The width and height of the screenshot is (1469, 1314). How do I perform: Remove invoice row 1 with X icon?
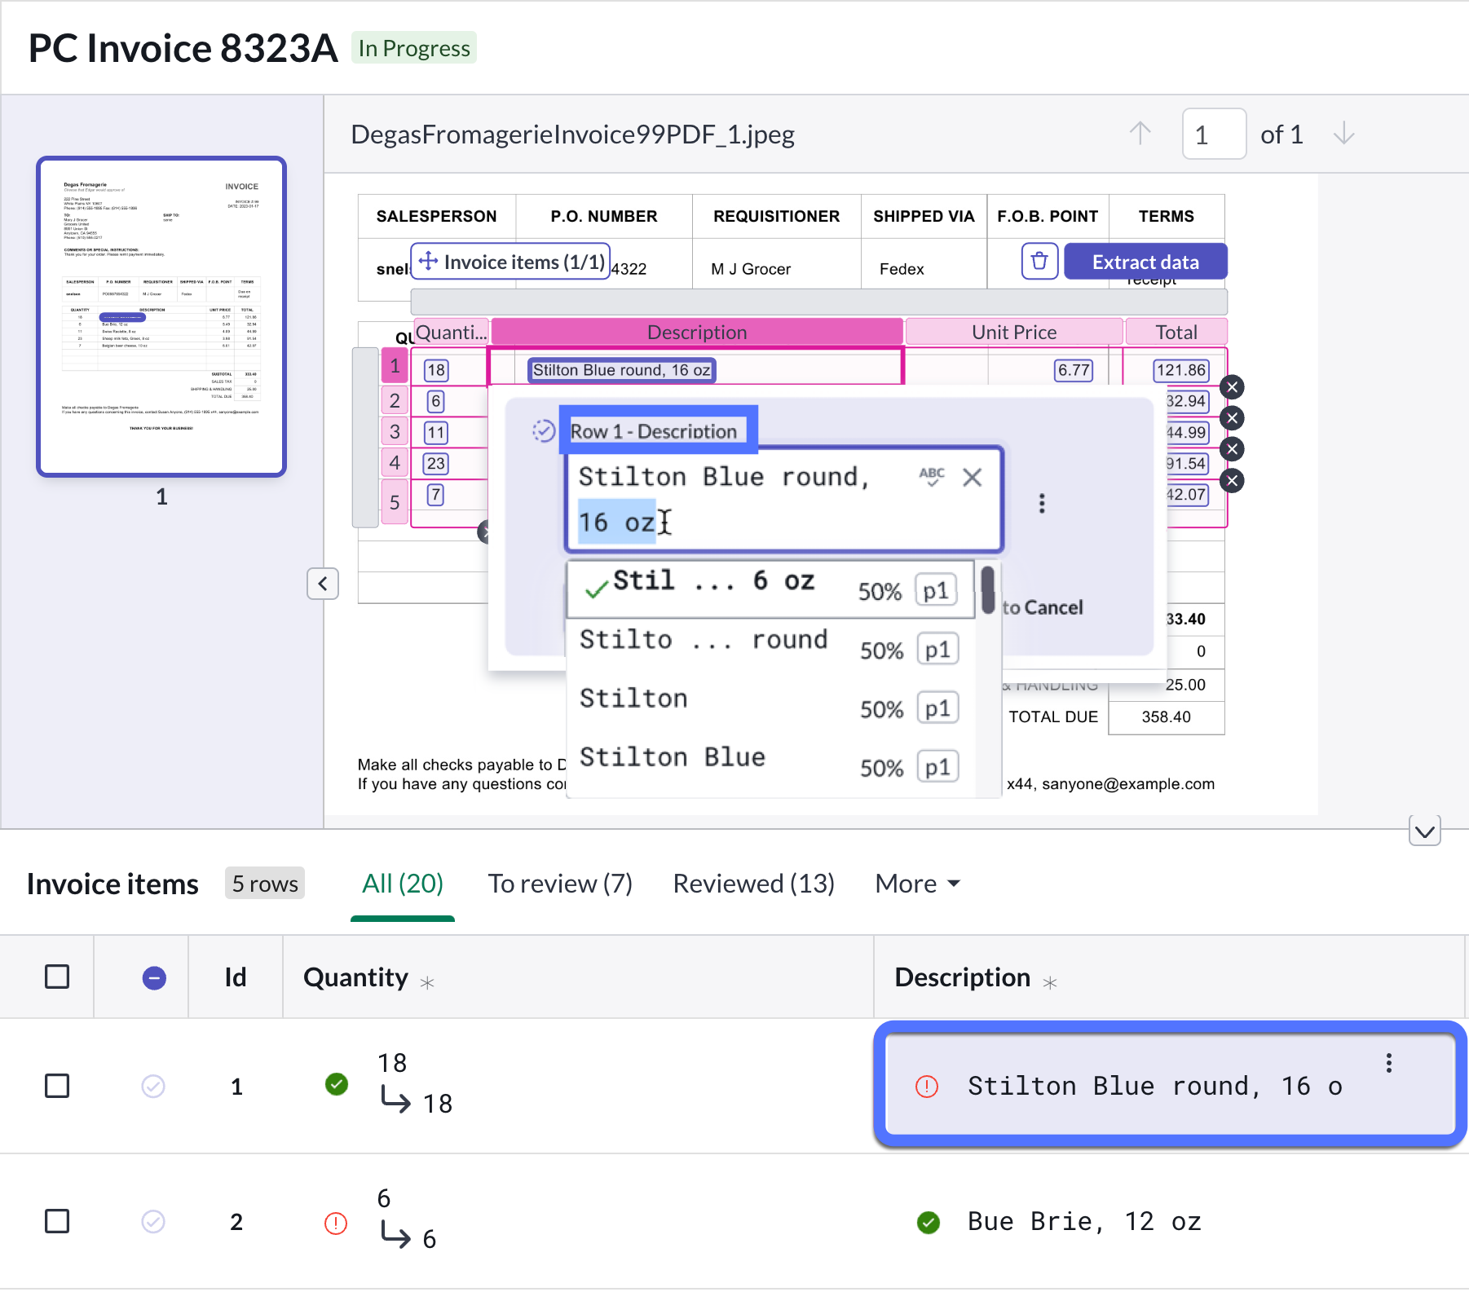pyautogui.click(x=1233, y=387)
